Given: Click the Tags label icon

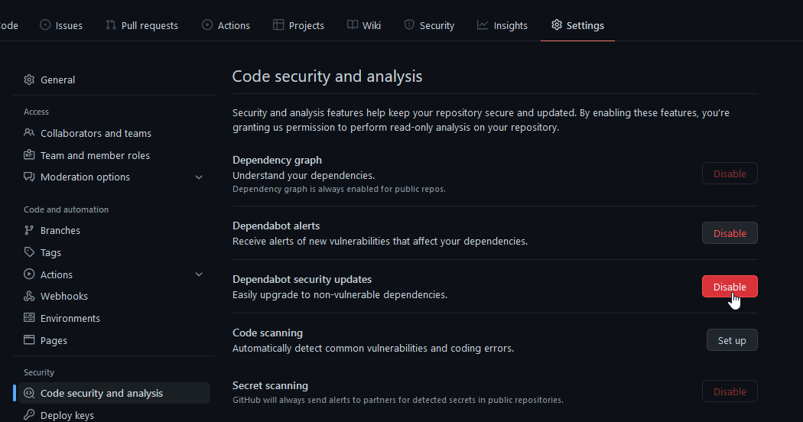Looking at the screenshot, I should point(29,252).
